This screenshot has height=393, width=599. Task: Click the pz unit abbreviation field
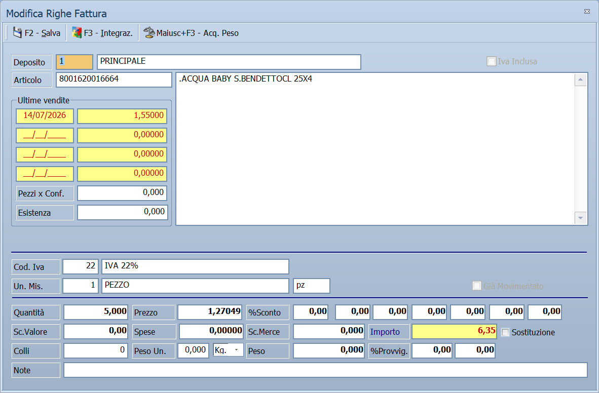(311, 286)
